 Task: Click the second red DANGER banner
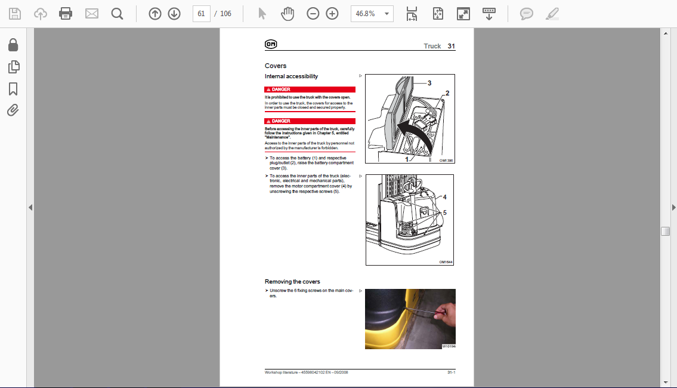[310, 121]
